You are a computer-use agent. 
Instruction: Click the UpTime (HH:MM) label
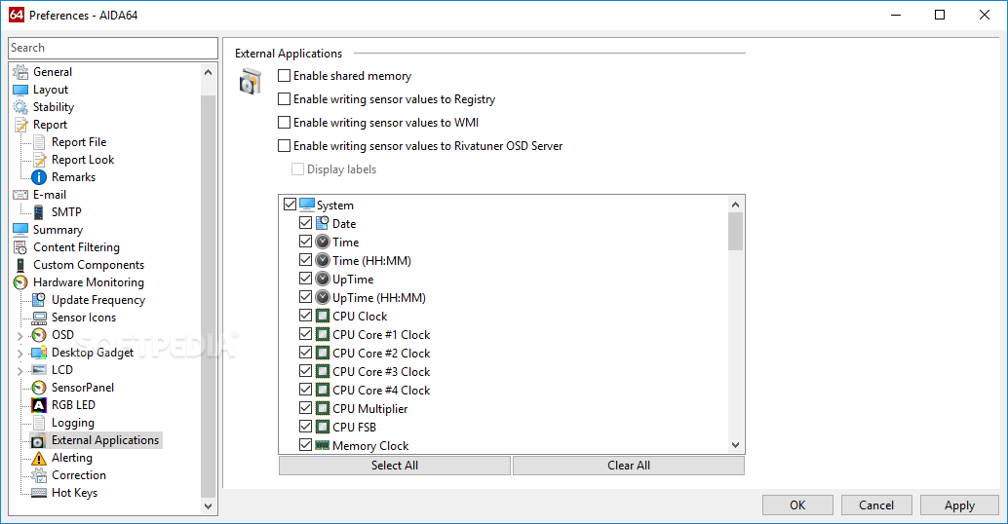378,298
